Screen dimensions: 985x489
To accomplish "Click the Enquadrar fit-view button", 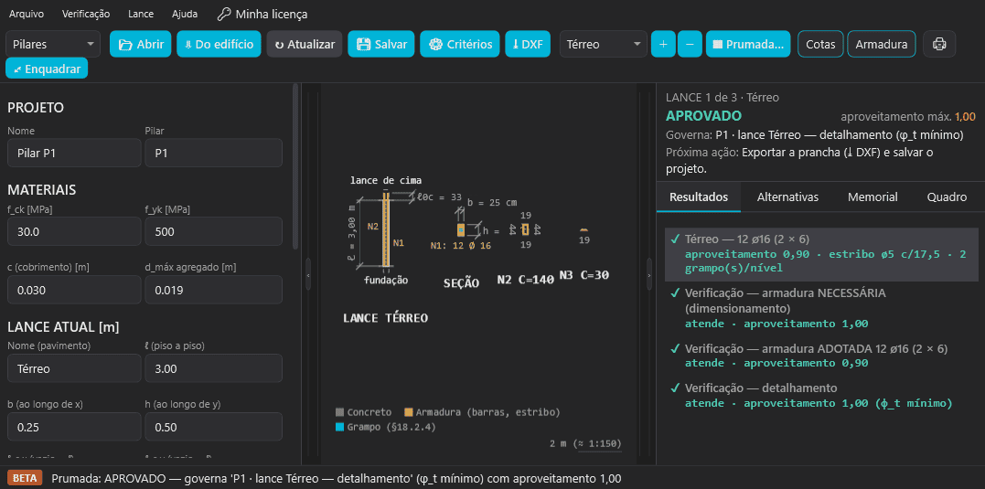I will click(47, 69).
